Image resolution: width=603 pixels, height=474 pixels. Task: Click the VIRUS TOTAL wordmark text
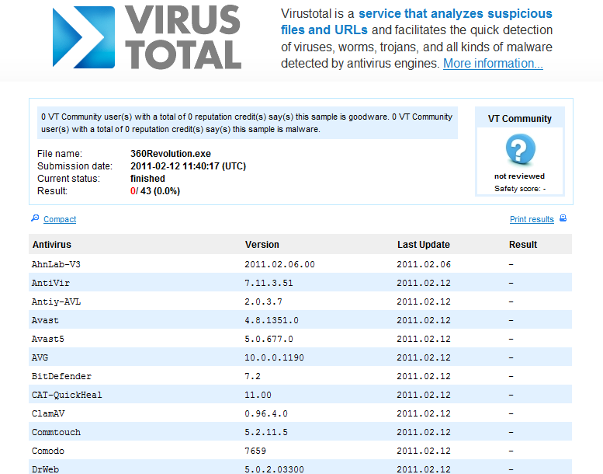(183, 37)
